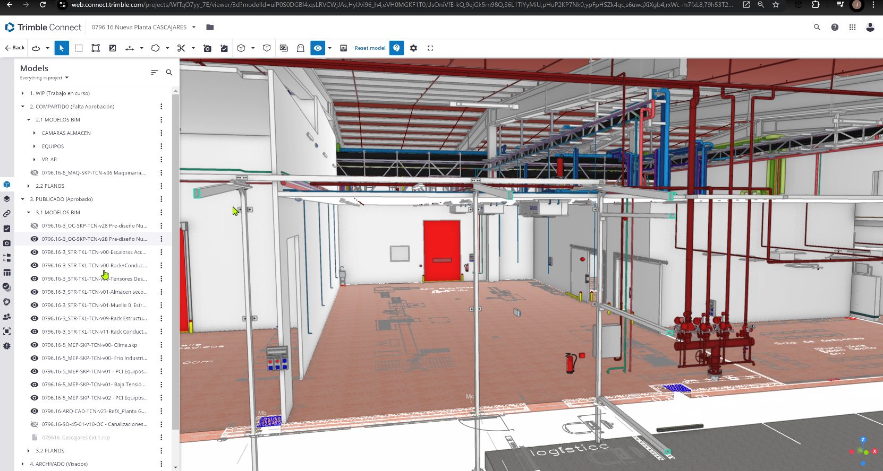Image resolution: width=883 pixels, height=471 pixels.
Task: Activate the rectangle area selection tool
Action: tap(79, 48)
